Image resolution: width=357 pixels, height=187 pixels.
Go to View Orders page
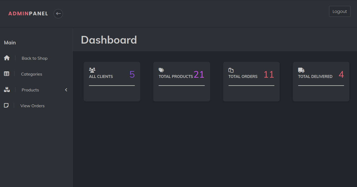click(x=32, y=106)
